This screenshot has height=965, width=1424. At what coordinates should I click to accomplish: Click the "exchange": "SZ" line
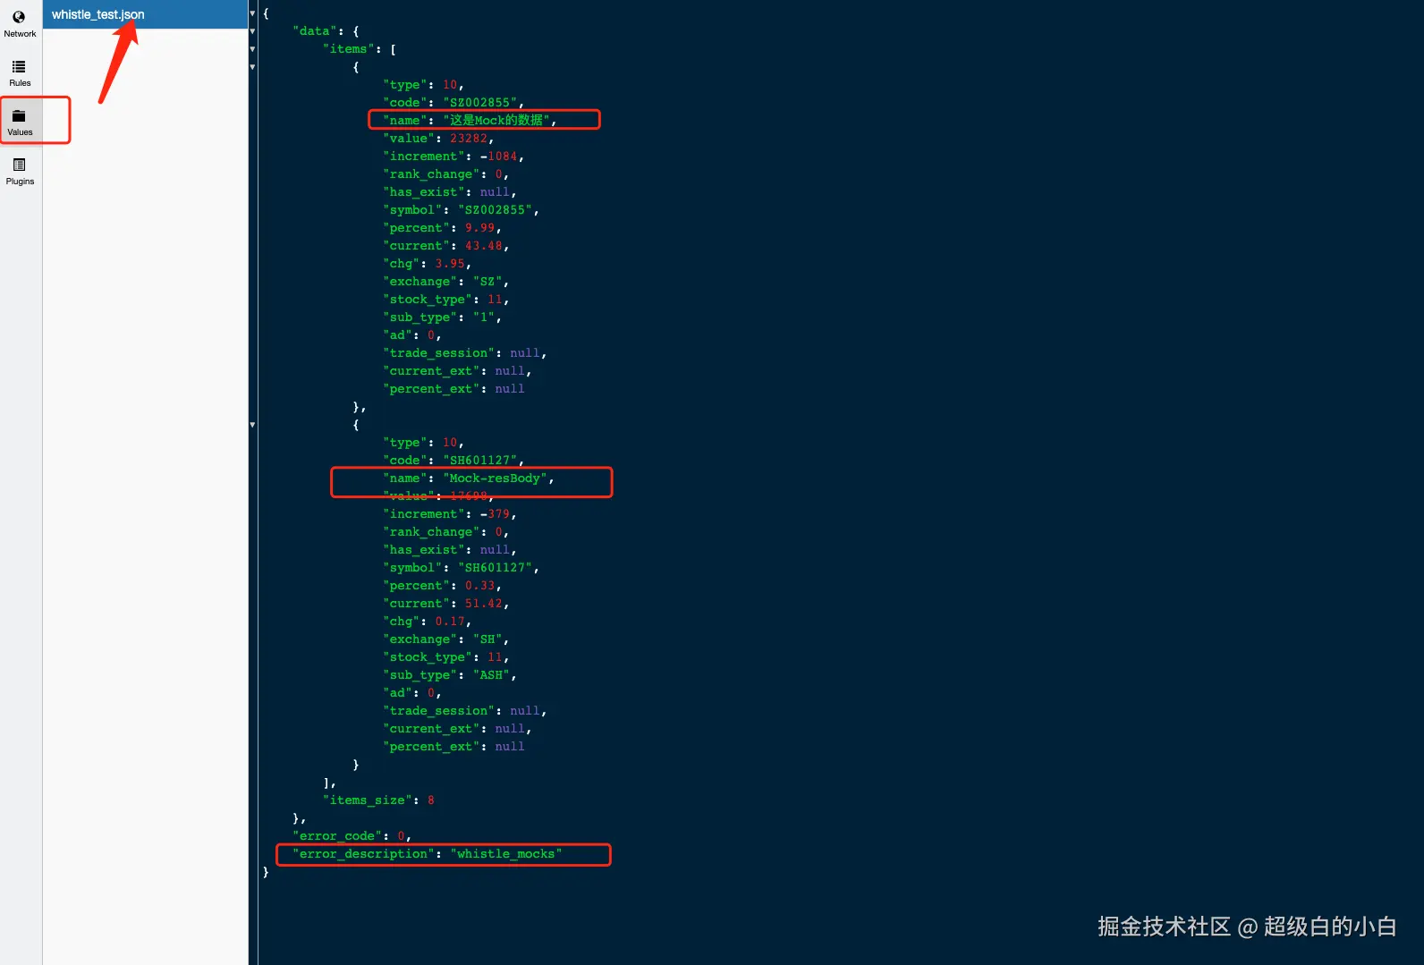point(445,282)
